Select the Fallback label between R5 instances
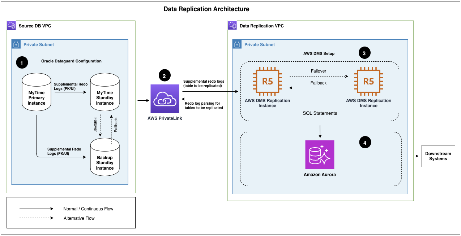The image size is (461, 236). click(319, 83)
